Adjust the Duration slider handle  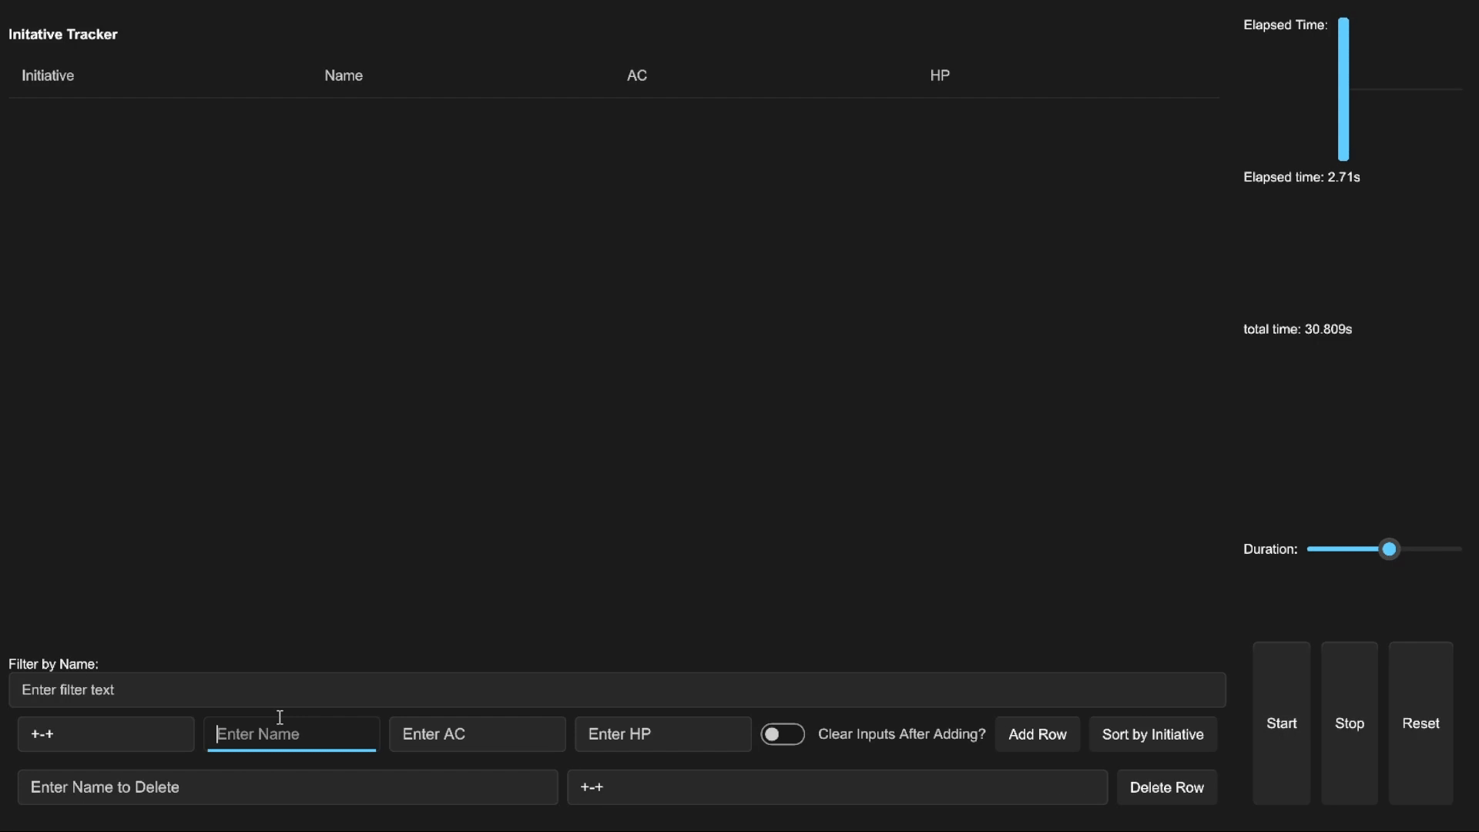1389,549
